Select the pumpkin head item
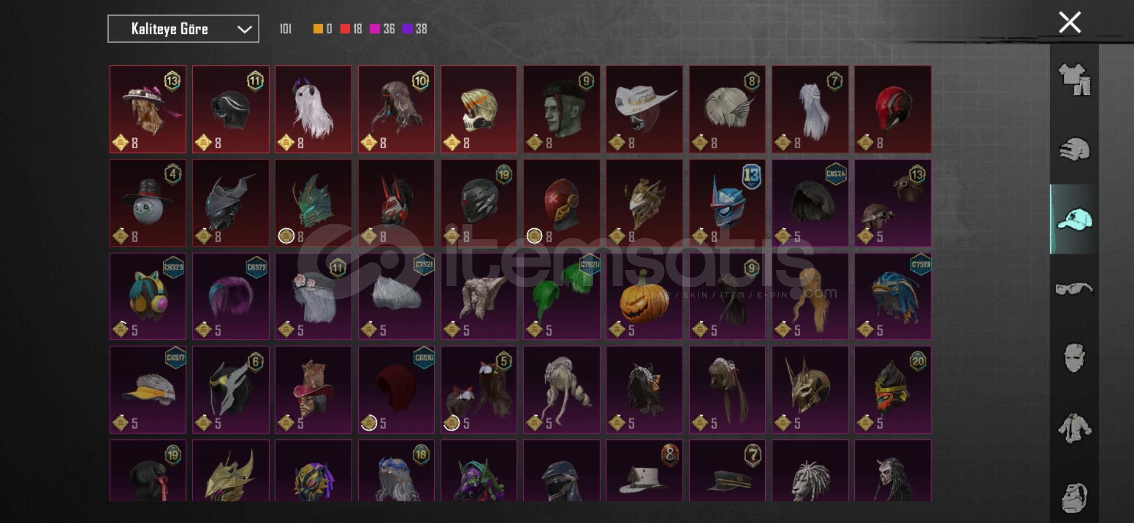This screenshot has height=523, width=1134. click(644, 296)
